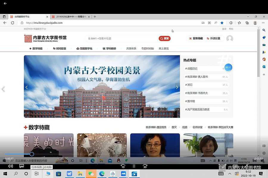
Task: Open the Windows Start menu
Action: coord(5,174)
